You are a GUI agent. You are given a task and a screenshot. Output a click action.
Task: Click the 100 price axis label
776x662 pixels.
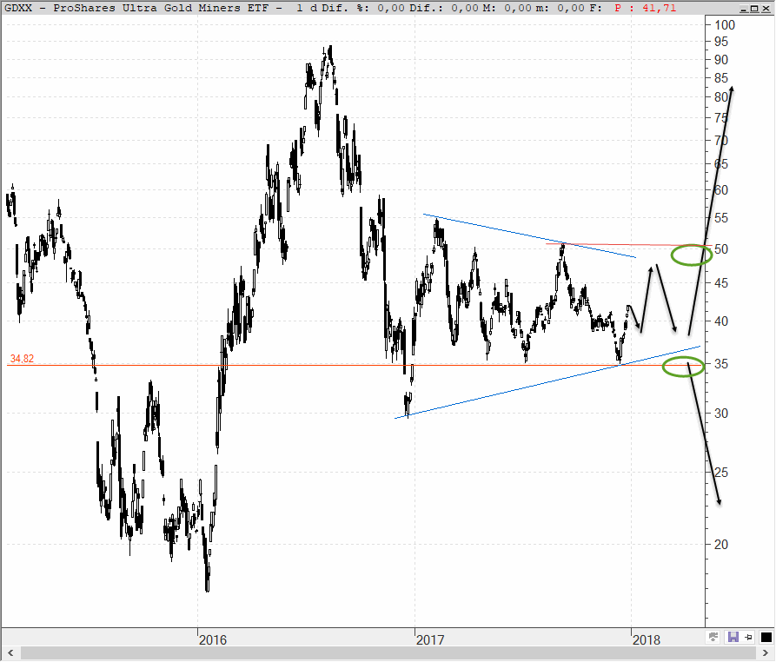[725, 24]
